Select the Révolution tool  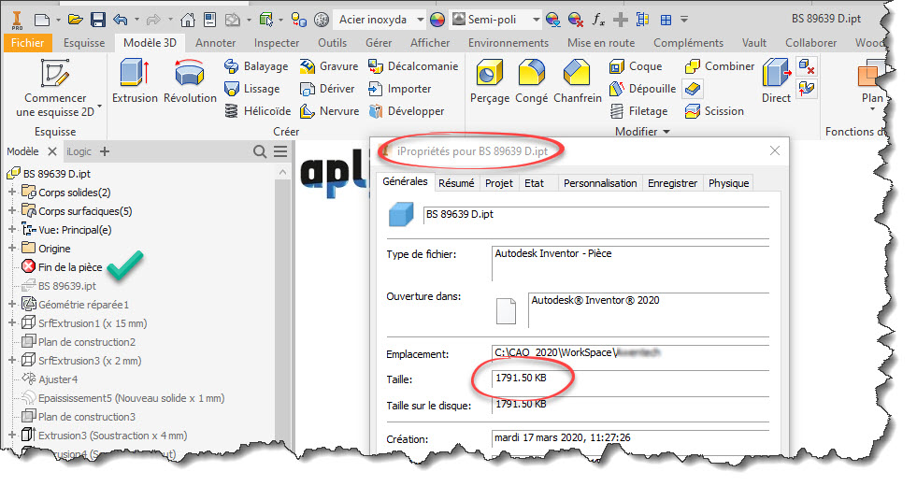pyautogui.click(x=190, y=80)
